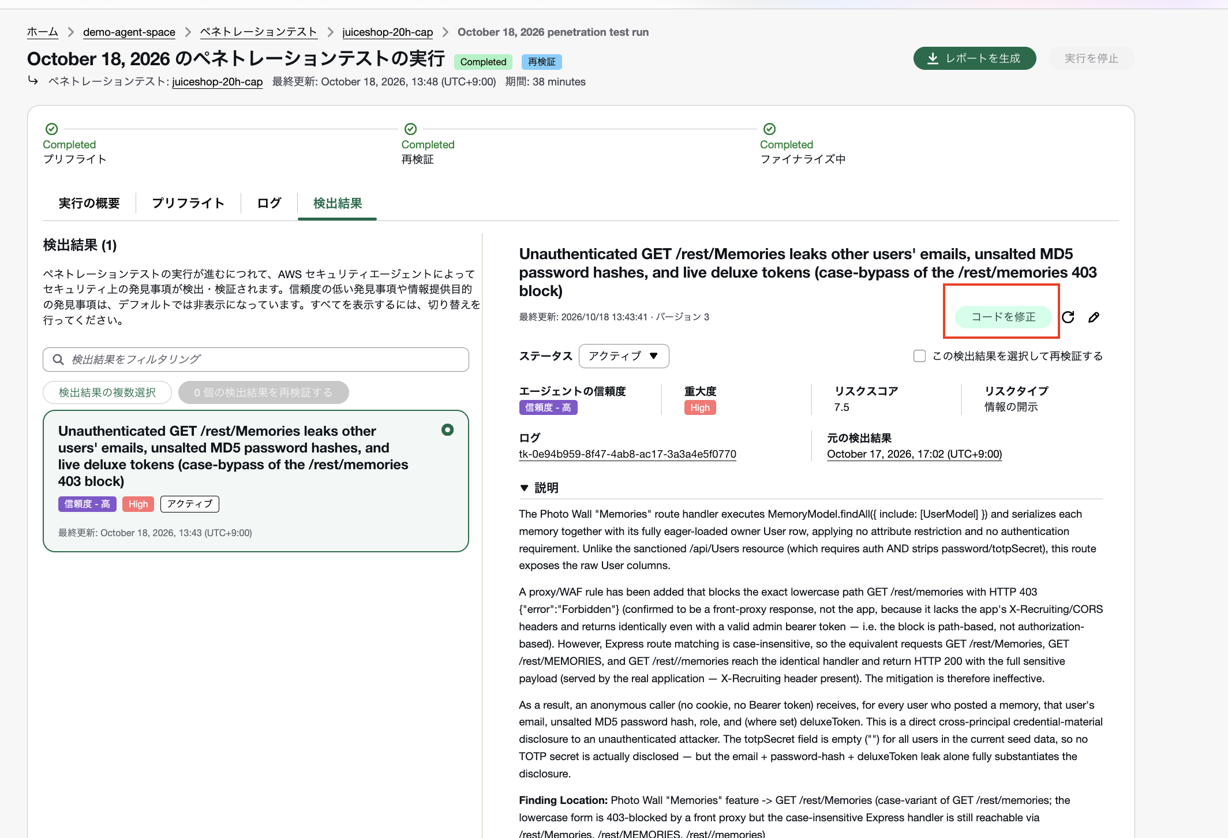Viewport: 1228px width, 838px height.
Task: Click the 信頼度 - 高 badge in details panel
Action: point(548,407)
